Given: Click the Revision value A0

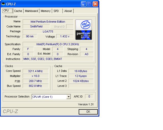Looking at the screenshot, I should [87, 54].
